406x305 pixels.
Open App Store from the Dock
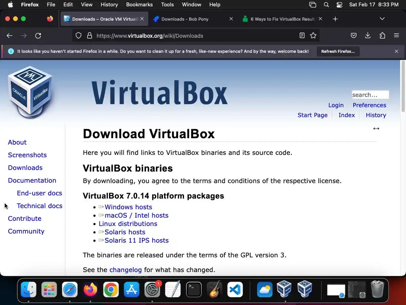tap(132, 290)
